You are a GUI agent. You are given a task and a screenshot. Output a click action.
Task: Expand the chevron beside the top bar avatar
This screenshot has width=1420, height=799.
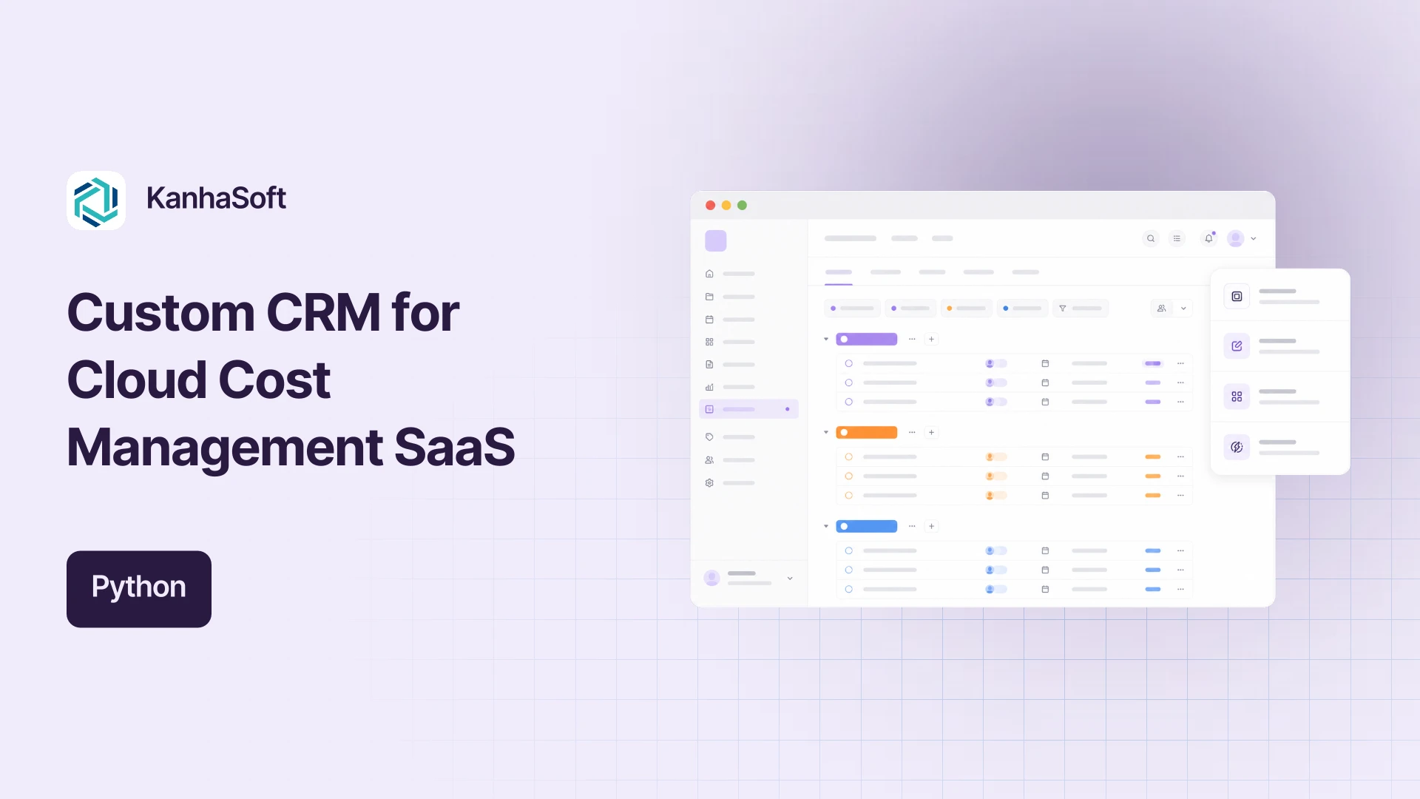pos(1254,238)
